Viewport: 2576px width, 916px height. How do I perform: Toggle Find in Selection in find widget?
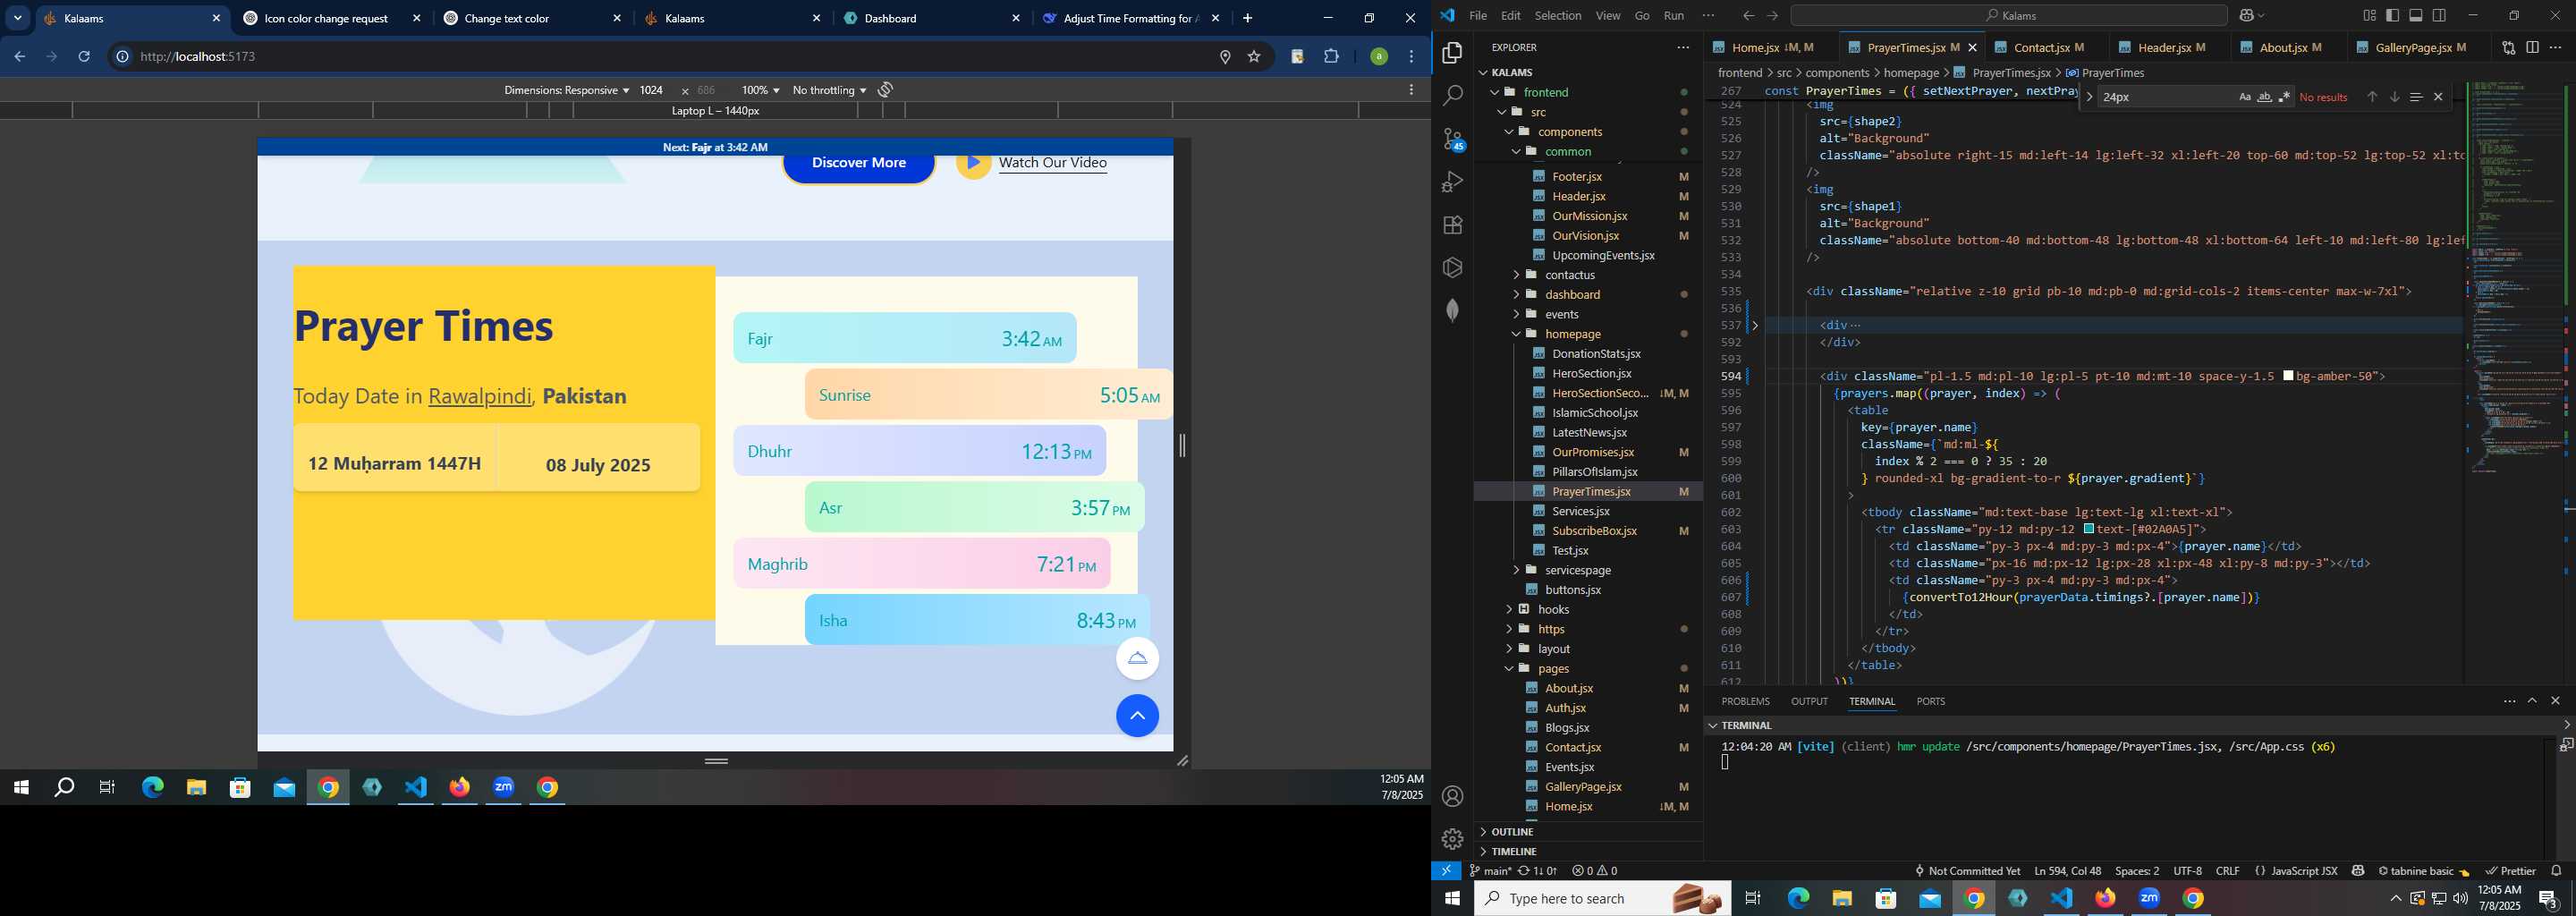(2416, 97)
